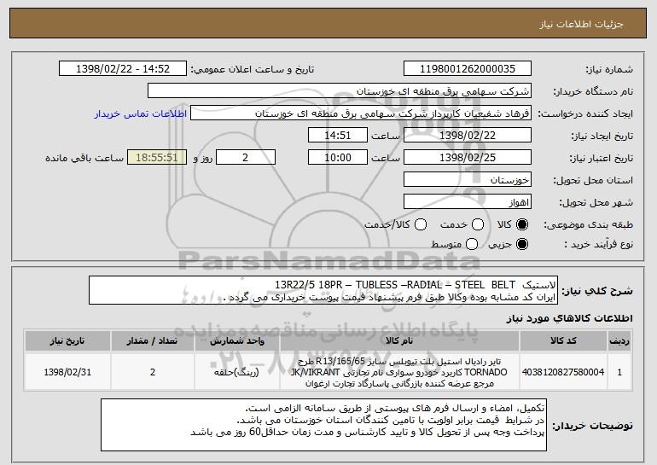The height and width of the screenshot is (465, 657).
Task: Click the creation date field 1398/02/22
Action: click(468, 136)
